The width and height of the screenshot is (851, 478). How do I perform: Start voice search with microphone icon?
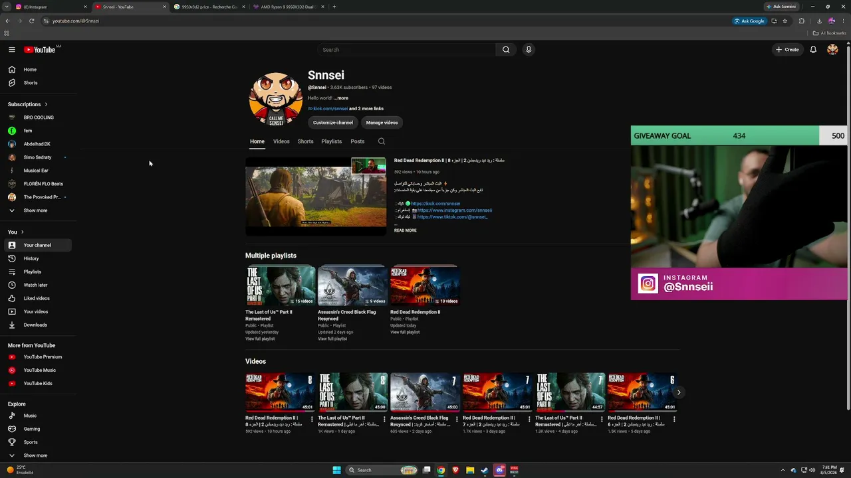529,50
